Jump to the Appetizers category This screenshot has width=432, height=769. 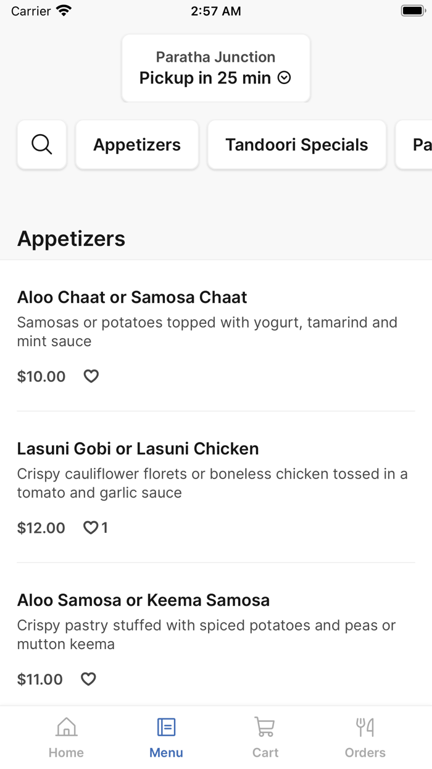[x=137, y=145]
